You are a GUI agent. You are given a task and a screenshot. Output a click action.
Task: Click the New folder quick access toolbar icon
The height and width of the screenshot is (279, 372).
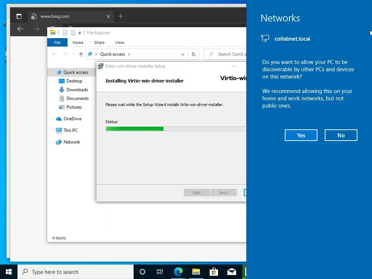point(73,32)
